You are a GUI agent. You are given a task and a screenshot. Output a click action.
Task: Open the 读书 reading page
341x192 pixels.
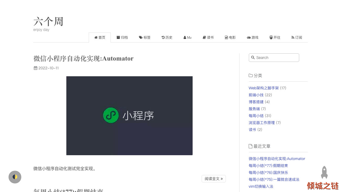tap(208, 38)
